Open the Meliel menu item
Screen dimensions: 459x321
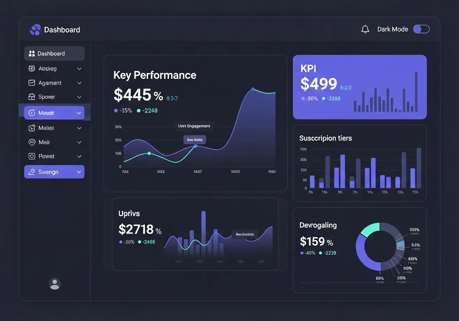(55, 128)
